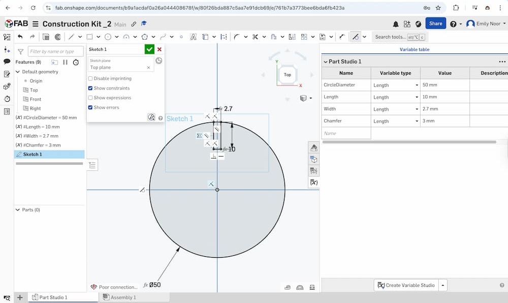
Task: Confirm Sketch 1 with the green checkmark
Action: click(149, 49)
